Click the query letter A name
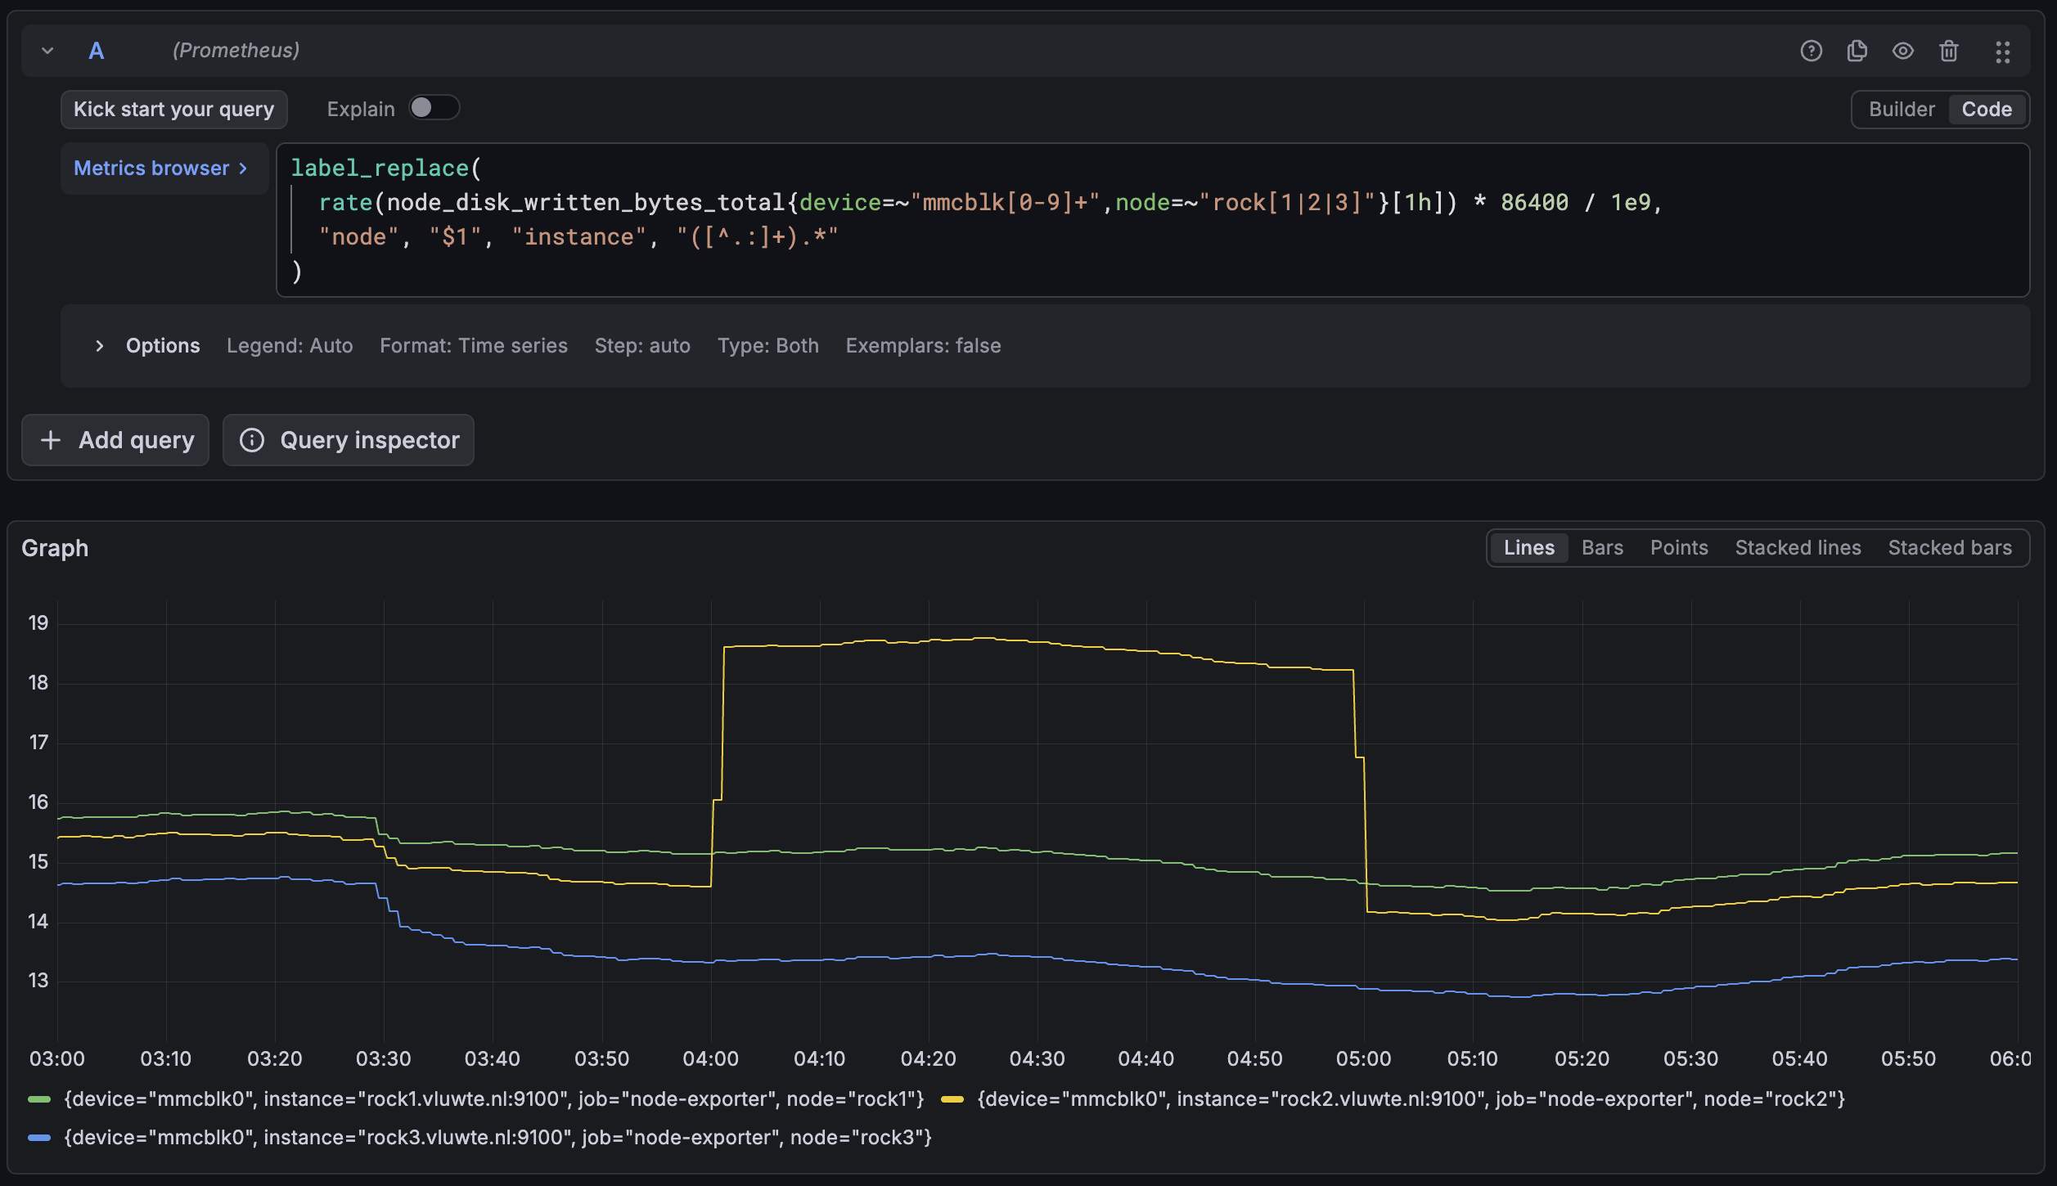2057x1186 pixels. pos(97,51)
